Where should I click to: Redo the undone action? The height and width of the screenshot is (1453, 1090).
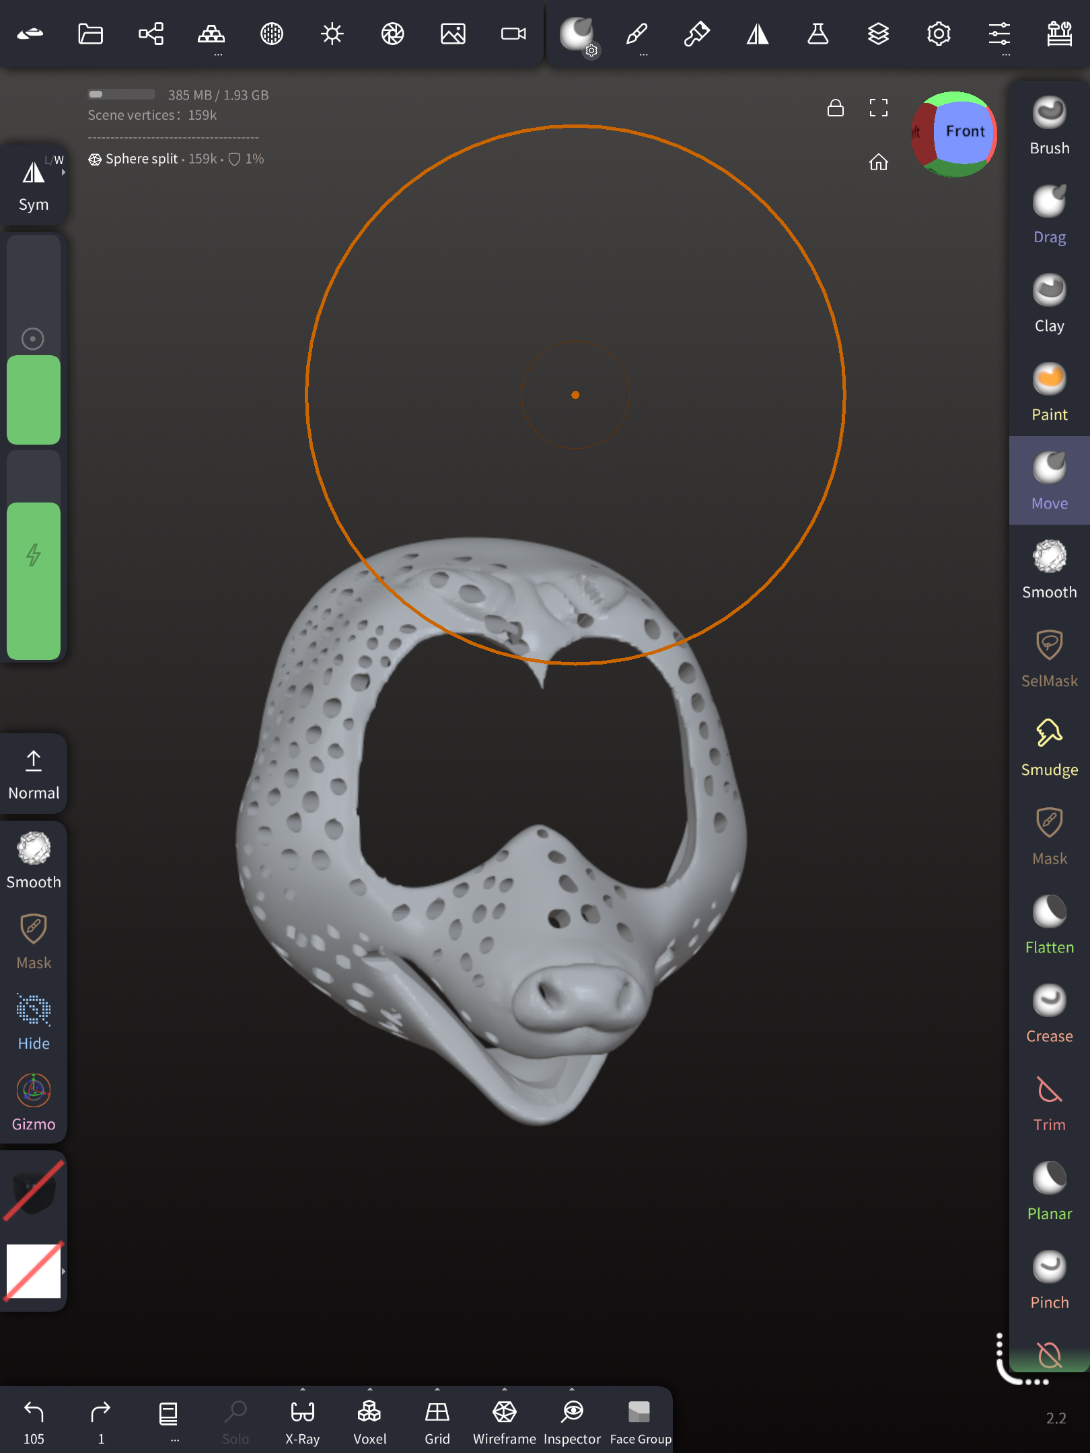click(101, 1421)
